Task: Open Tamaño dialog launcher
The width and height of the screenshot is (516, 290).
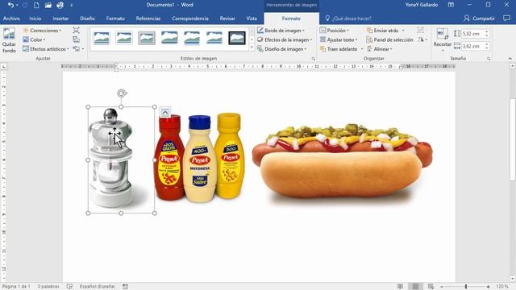Action: (x=489, y=59)
